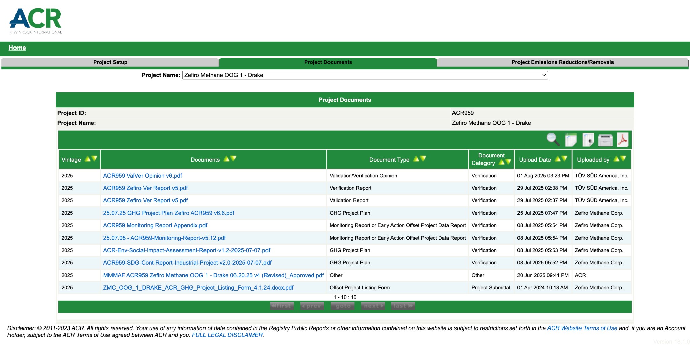Screen dimensions: 690x345
Task: Click 'Zefiro Methane OOG 1 - Drake' project name value
Action: pyautogui.click(x=491, y=123)
